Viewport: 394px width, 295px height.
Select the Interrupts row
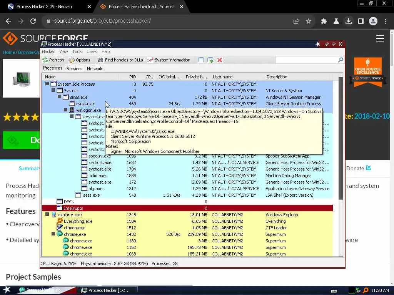point(187,208)
